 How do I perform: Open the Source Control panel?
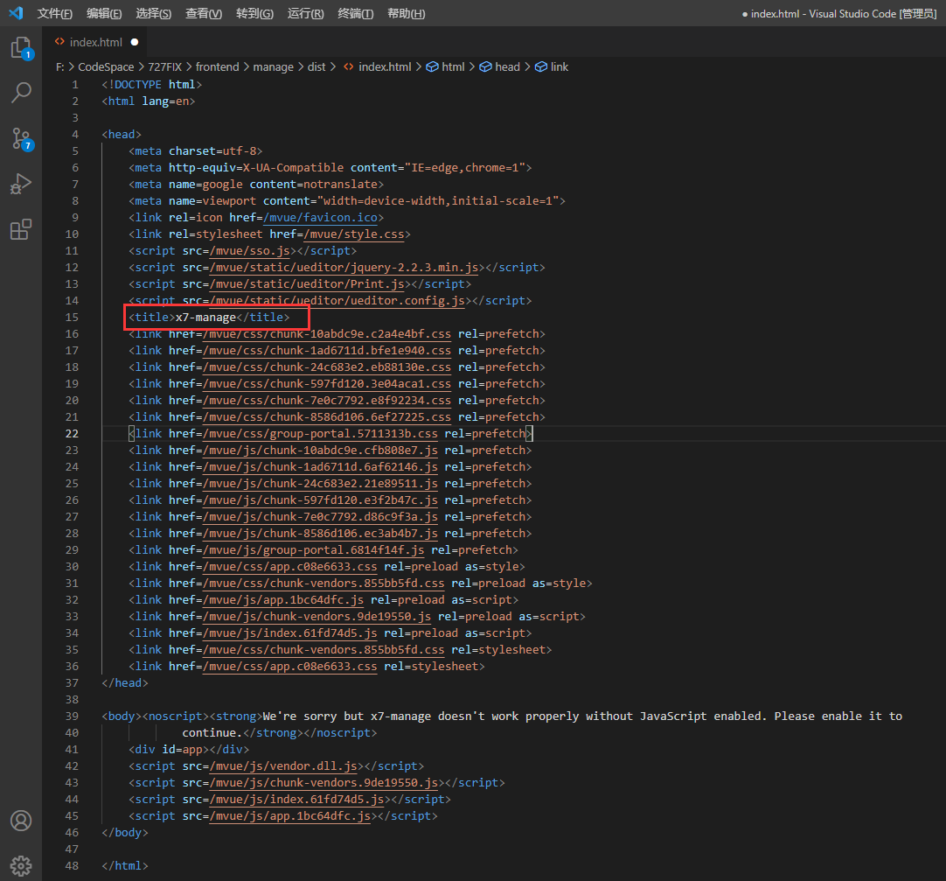click(x=21, y=138)
